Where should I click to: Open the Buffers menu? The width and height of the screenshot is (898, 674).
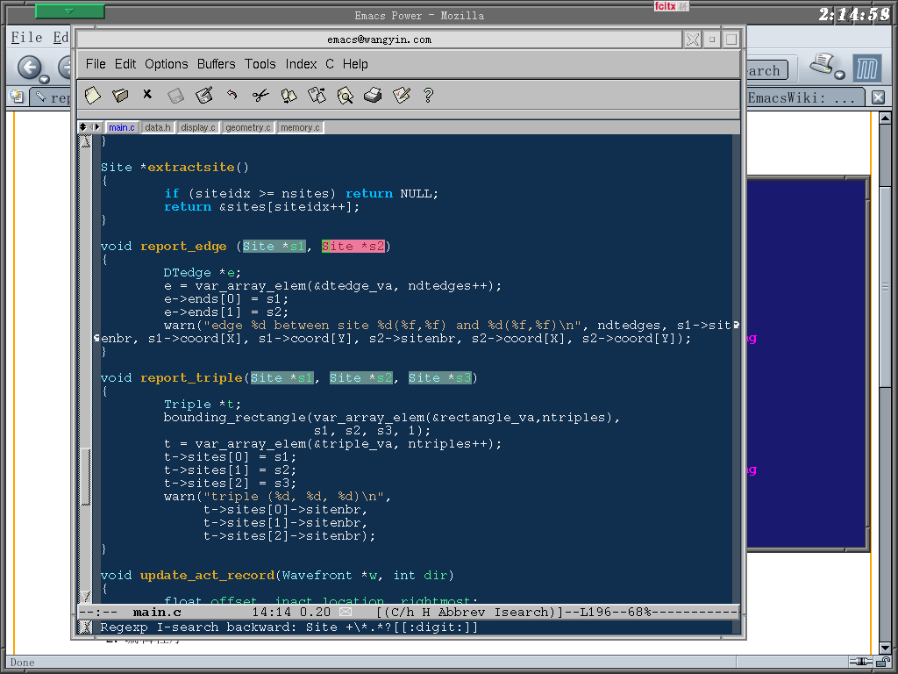[x=216, y=64]
